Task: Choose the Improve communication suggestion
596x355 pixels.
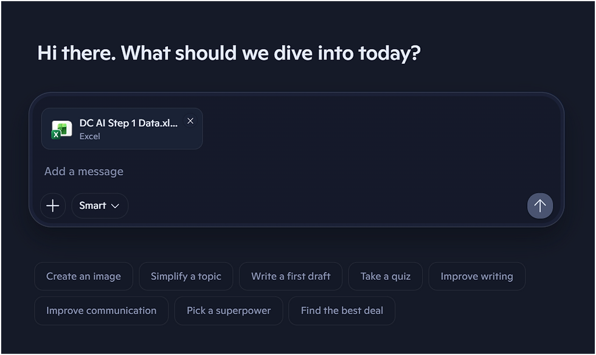Action: pyautogui.click(x=101, y=311)
